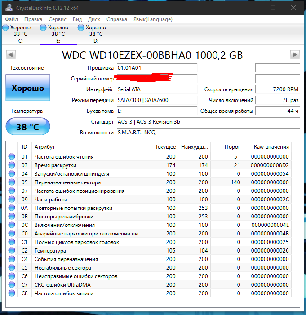Open the Файл menu
Image resolution: width=306 pixels, height=315 pixels.
tap(11, 19)
